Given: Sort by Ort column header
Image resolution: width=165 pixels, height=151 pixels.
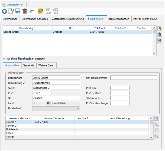Looking at the screenshot, I should point(71,28).
